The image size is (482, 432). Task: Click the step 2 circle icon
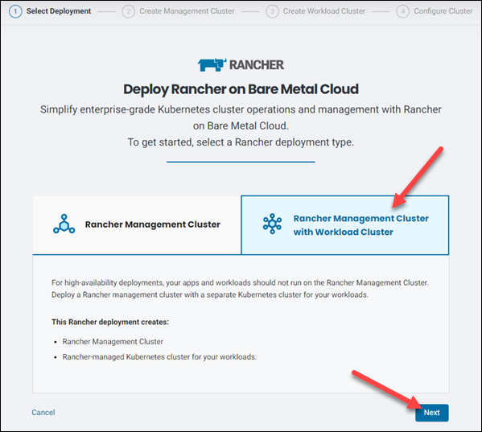coord(128,12)
